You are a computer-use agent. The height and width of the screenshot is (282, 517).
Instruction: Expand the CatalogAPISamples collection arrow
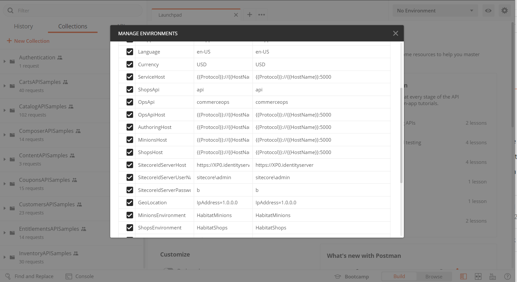(x=5, y=110)
